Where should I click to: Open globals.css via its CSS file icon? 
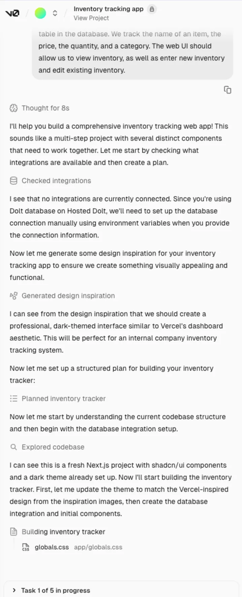pos(26,547)
